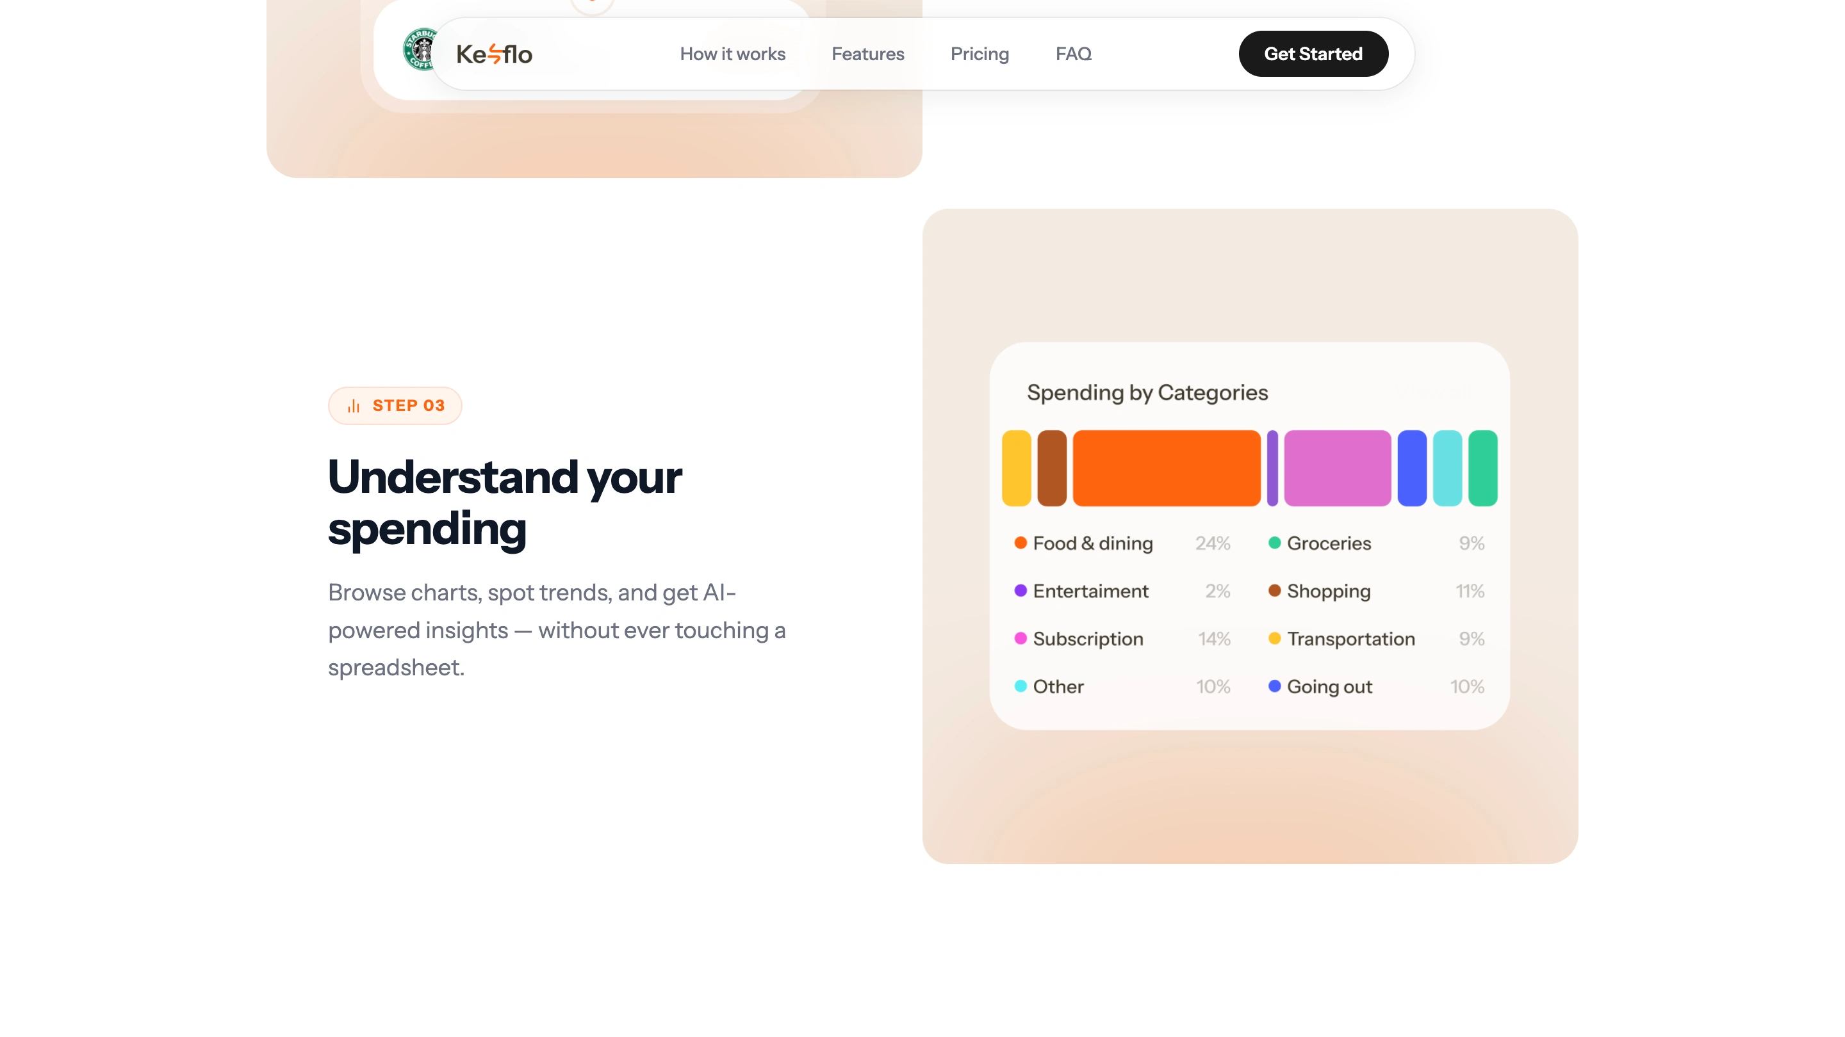Click the Kesflo logo in navbar

(494, 54)
